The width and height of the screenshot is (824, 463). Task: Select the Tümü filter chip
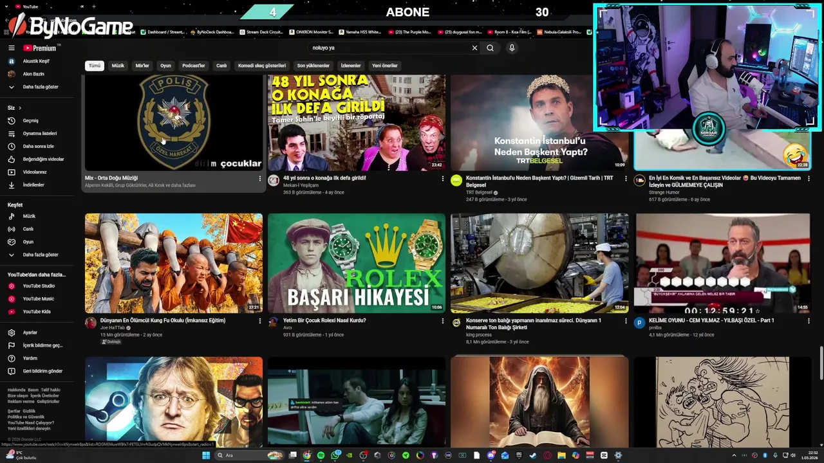coord(95,66)
